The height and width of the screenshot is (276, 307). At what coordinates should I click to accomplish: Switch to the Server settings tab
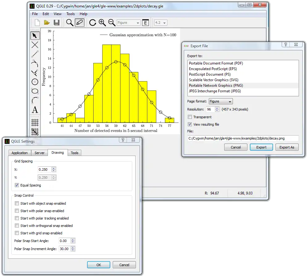click(x=39, y=153)
